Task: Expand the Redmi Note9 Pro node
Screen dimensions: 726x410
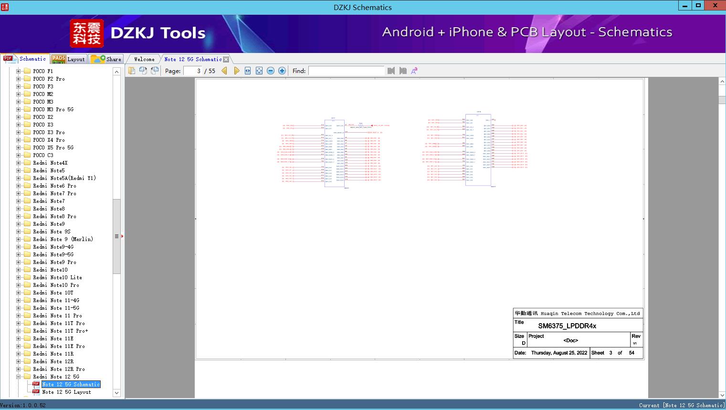Action: (19, 262)
